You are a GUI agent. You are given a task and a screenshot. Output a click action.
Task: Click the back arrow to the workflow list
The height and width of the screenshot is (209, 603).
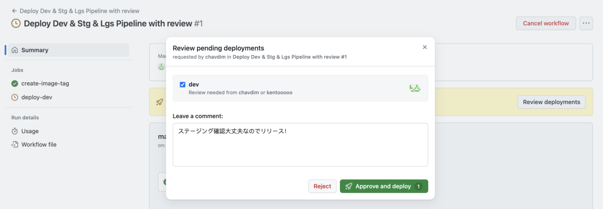[15, 11]
